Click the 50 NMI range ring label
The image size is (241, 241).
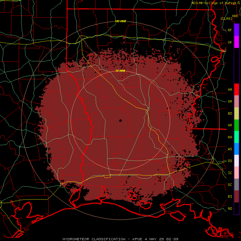[x=120, y=71]
